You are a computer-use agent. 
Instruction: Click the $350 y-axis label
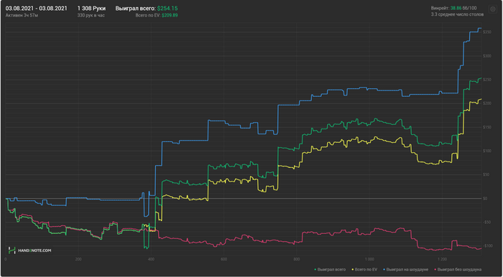coord(487,32)
